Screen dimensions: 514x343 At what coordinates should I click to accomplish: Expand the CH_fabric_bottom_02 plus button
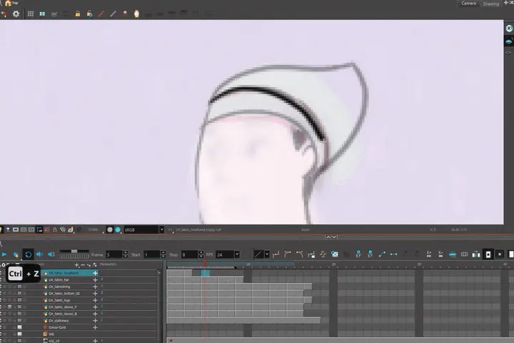click(x=95, y=294)
